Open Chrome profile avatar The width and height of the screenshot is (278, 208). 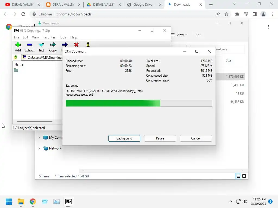point(263,14)
